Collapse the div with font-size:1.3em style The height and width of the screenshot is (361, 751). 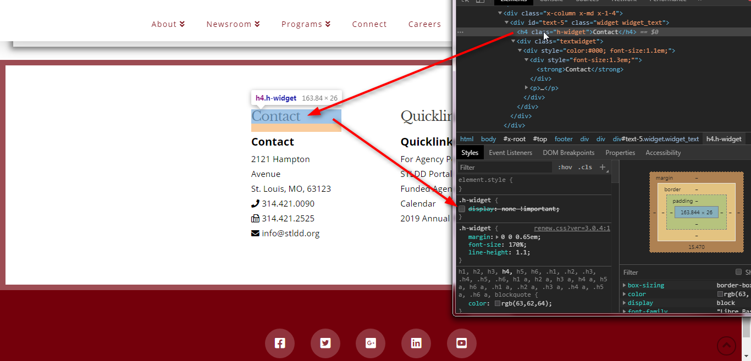pyautogui.click(x=527, y=60)
